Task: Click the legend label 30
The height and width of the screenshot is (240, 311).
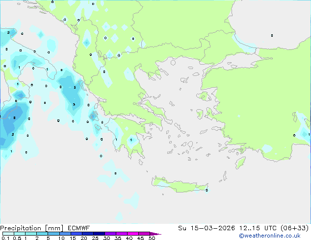Action: pyautogui.click(x=107, y=238)
